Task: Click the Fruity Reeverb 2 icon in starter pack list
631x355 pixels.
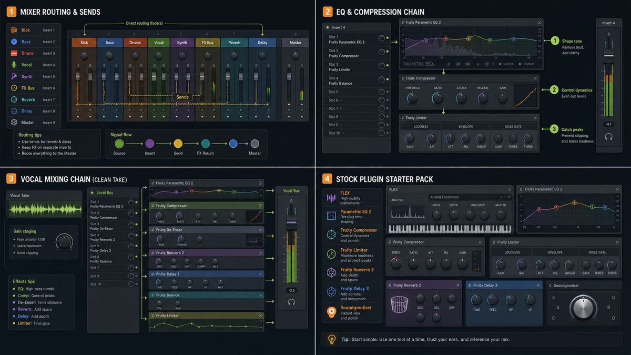Action: point(331,273)
